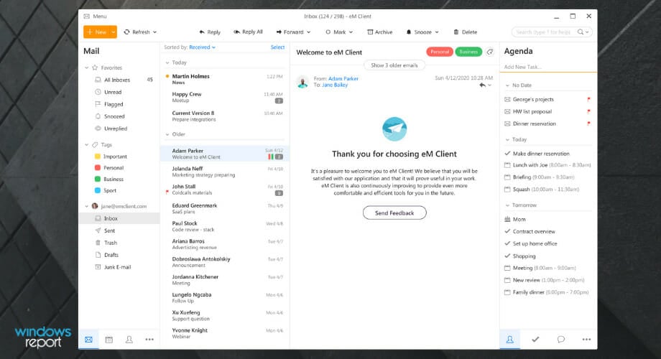Archive the selected email
Screen dimensions: 661x359
[x=379, y=32]
